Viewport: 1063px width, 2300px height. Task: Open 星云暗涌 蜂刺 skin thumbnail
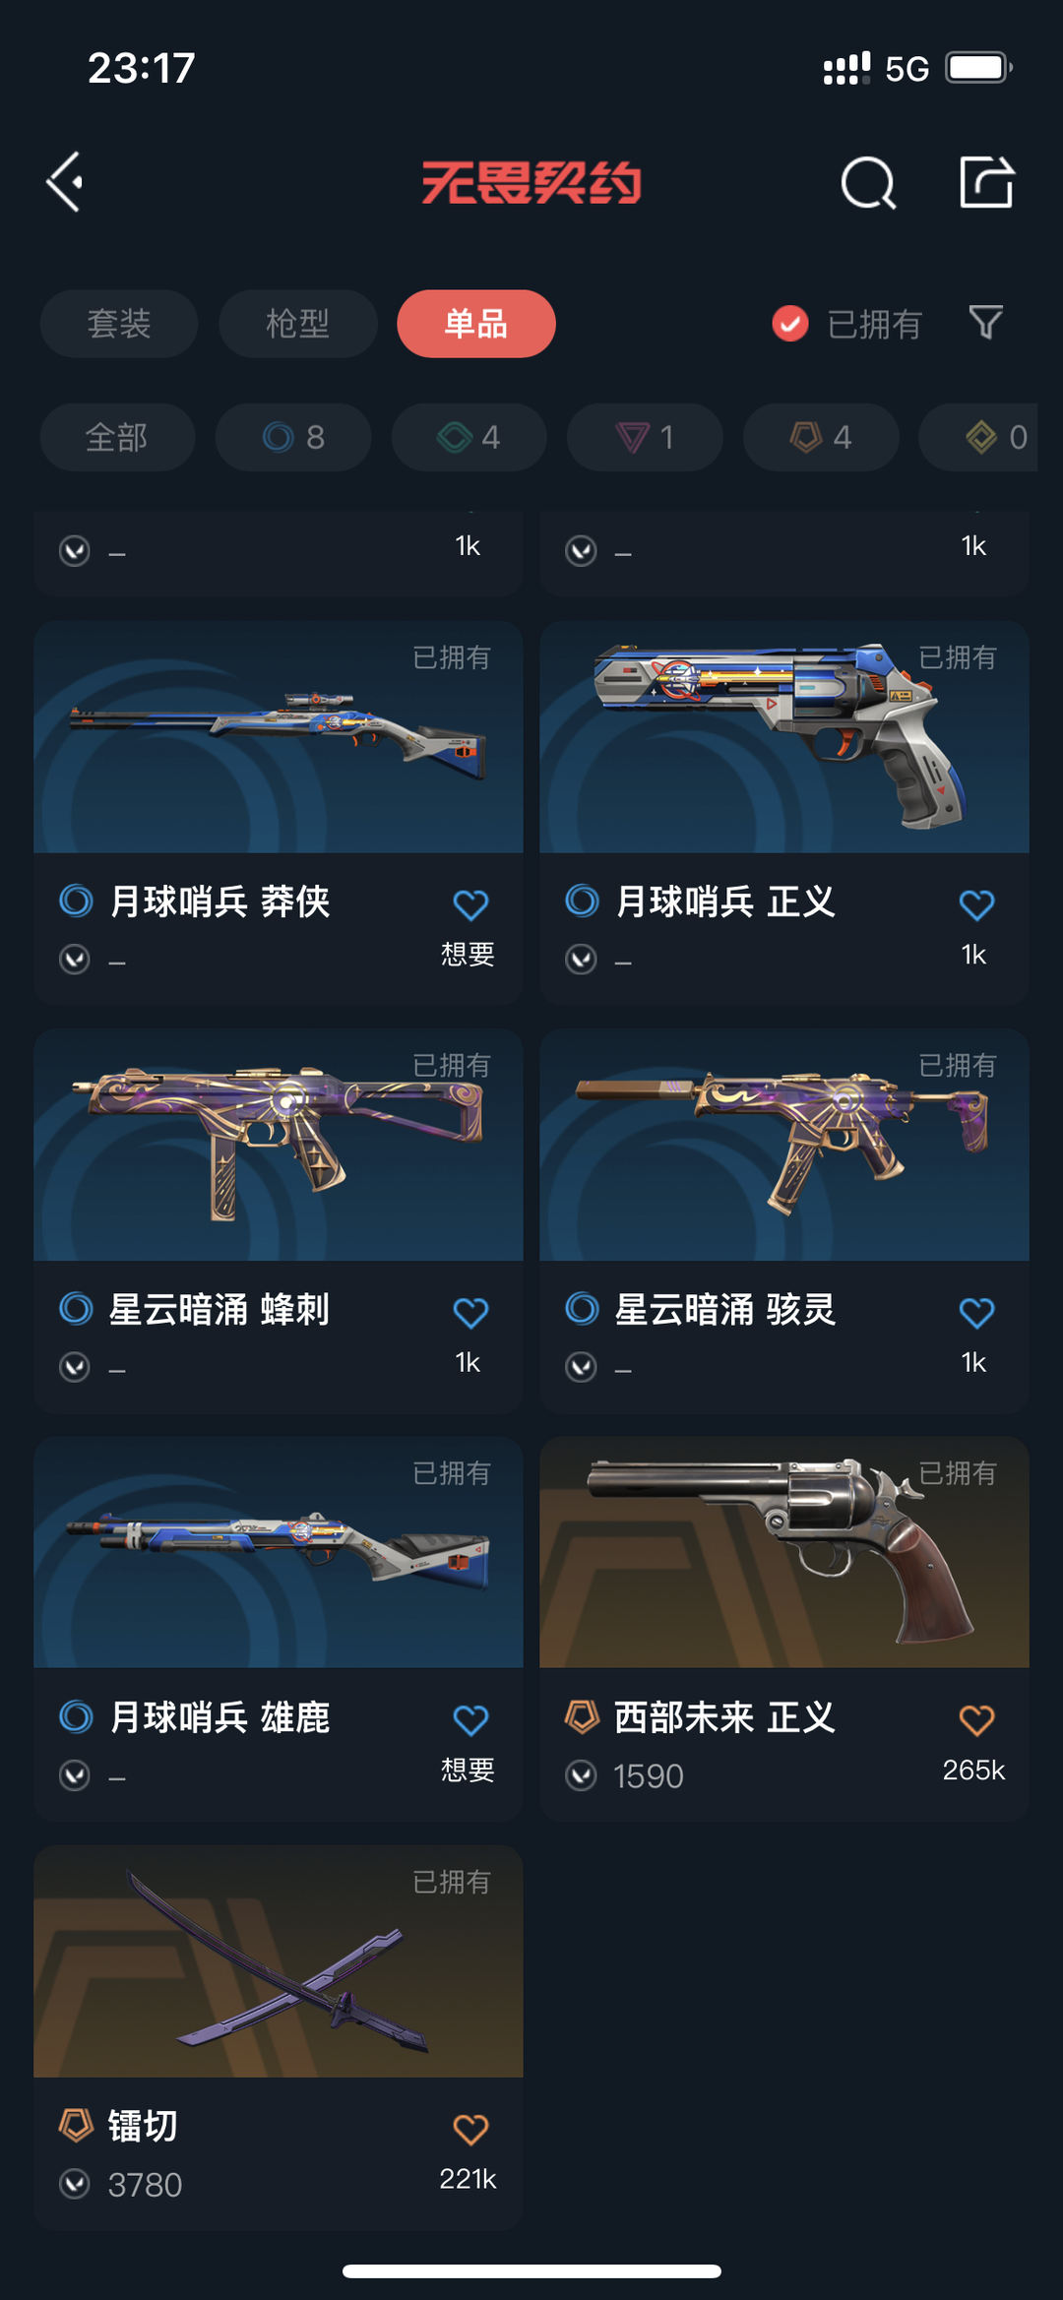tap(279, 1146)
